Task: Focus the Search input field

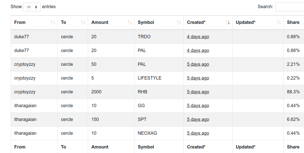Action: (290, 7)
